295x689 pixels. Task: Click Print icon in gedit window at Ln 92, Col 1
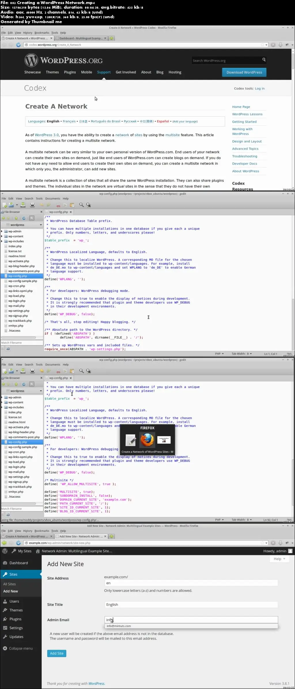[x=32, y=371]
